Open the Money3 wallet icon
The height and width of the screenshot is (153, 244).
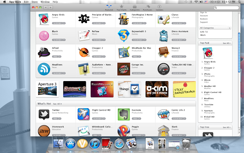pos(164,52)
